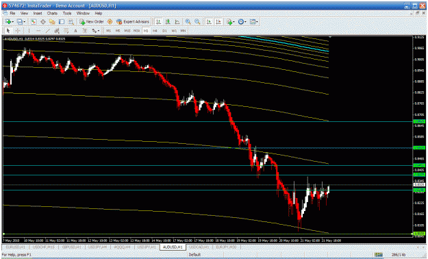The width and height of the screenshot is (428, 259).
Task: Switch timeframe to M5
Action: [118, 31]
